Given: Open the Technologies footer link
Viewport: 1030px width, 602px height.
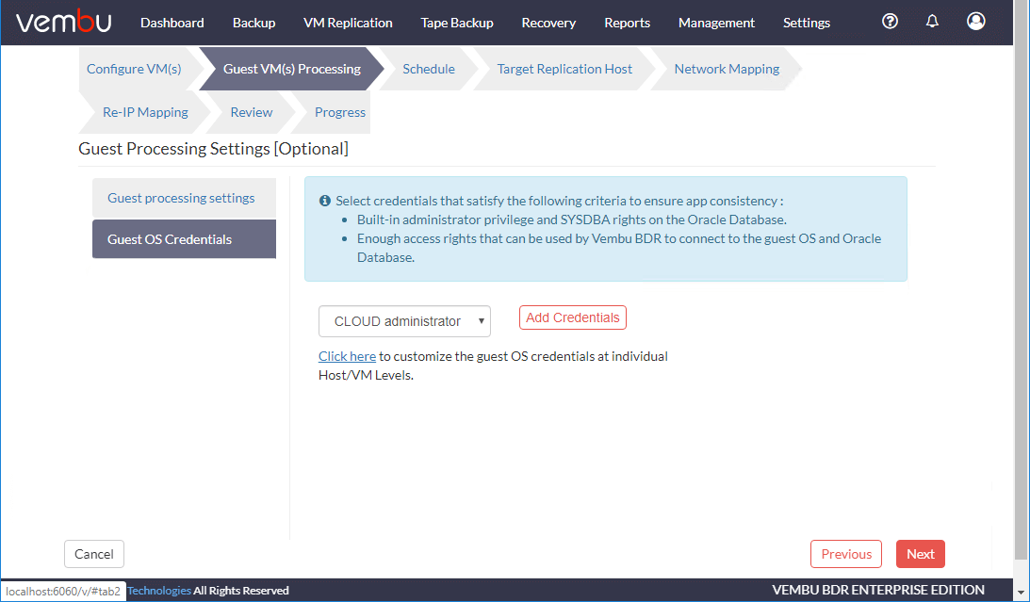Looking at the screenshot, I should pos(159,591).
